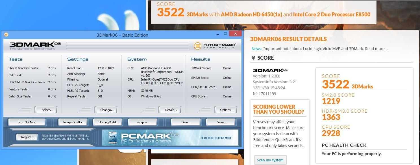Click the 3DMark06 logo in result details
The image size is (420, 165).
click(x=270, y=70)
